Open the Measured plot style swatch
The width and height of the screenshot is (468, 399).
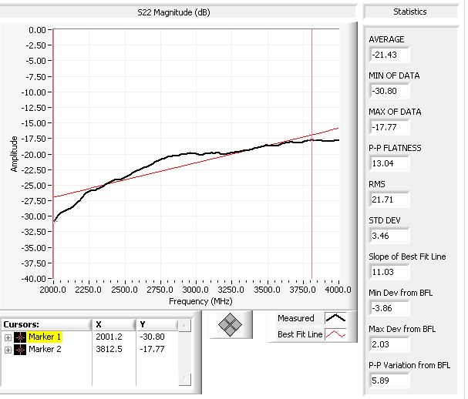pos(335,318)
